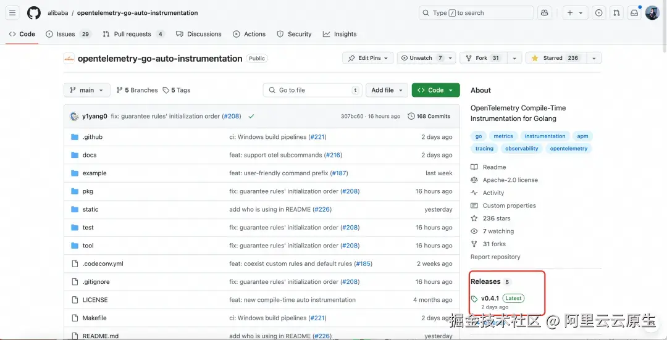Open pull request #185 in .codeconv.yml row
The width and height of the screenshot is (667, 340).
click(x=363, y=263)
